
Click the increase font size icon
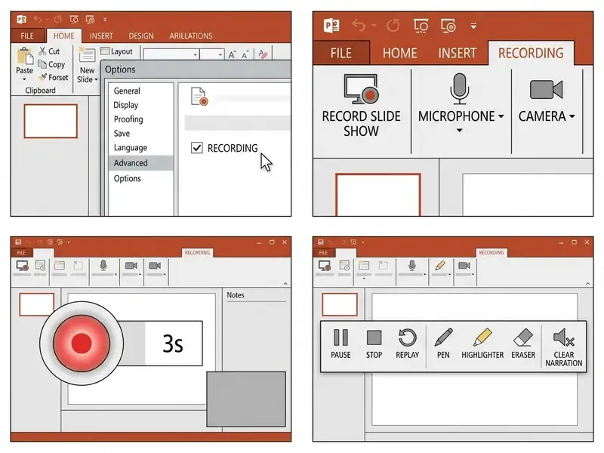tap(232, 54)
